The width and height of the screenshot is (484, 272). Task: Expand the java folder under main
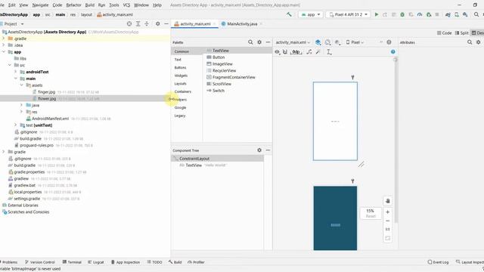pyautogui.click(x=22, y=105)
